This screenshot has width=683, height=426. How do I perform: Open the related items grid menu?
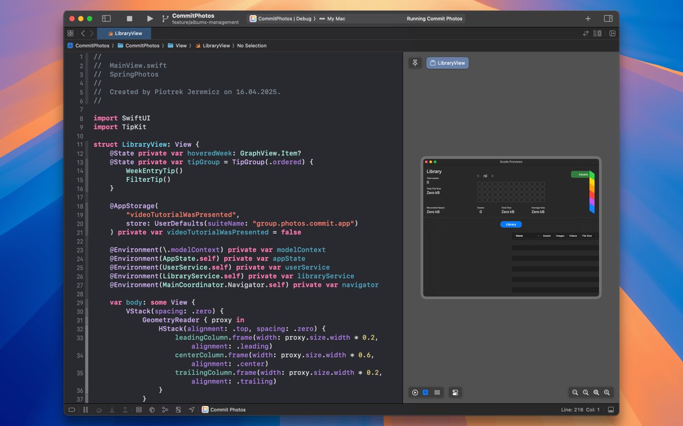[71, 34]
